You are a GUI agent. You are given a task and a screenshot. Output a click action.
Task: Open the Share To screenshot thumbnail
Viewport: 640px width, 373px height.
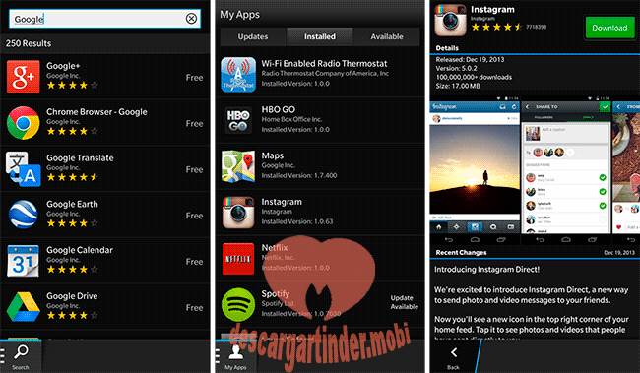coord(566,166)
